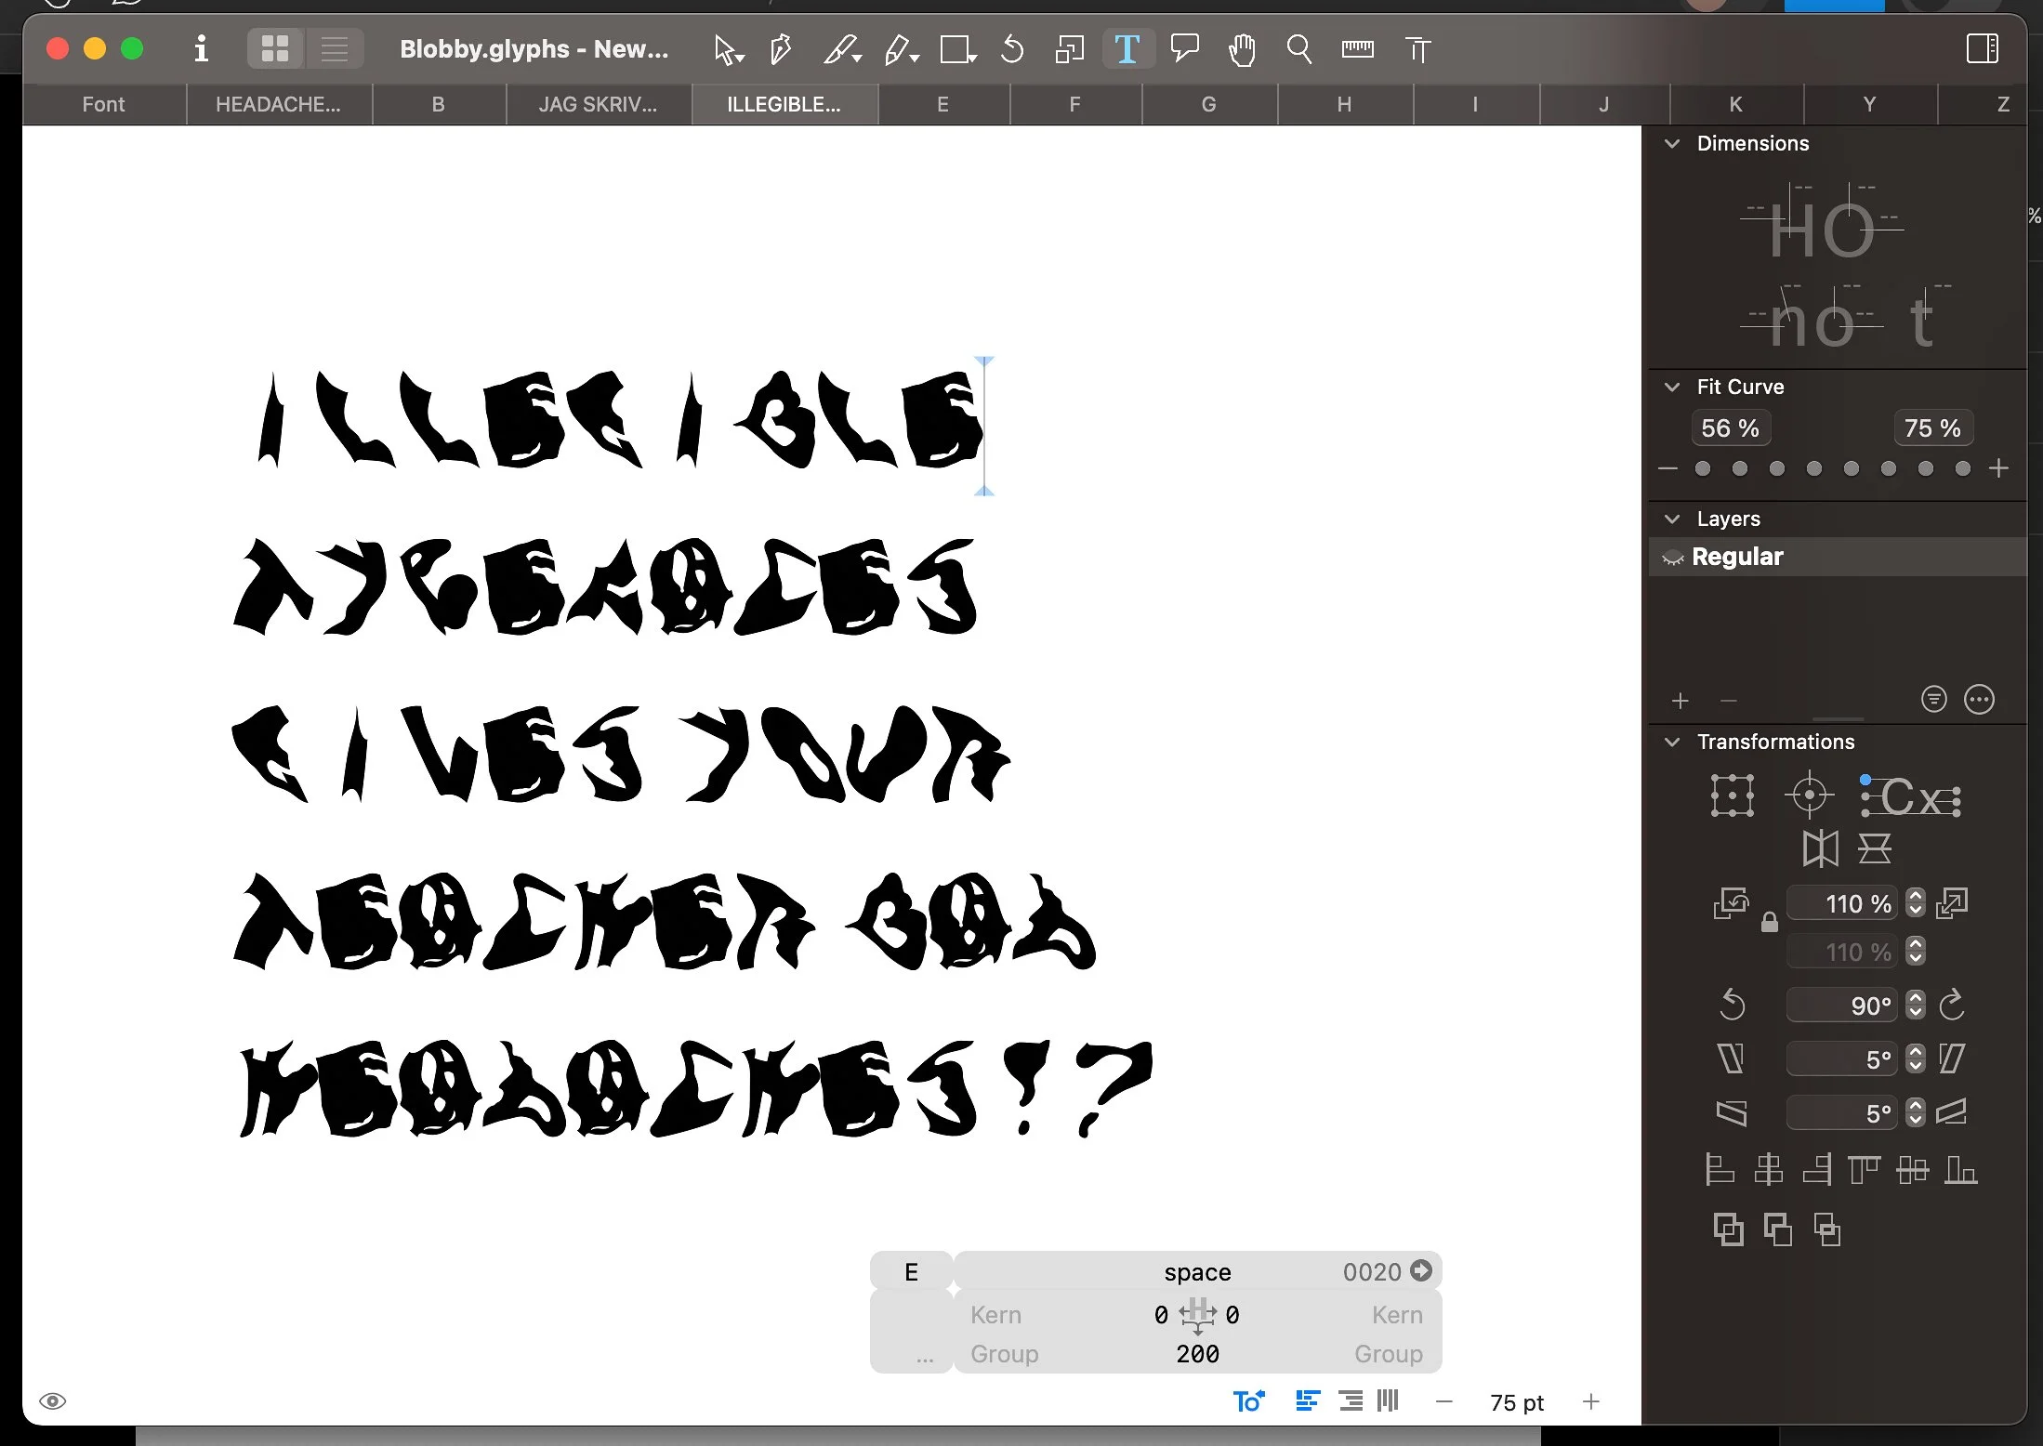Collapse the Layers section
The height and width of the screenshot is (1446, 2043).
1672,519
